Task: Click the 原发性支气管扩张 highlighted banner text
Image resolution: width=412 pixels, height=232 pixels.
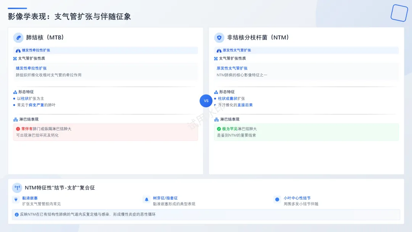Action: [x=237, y=50]
